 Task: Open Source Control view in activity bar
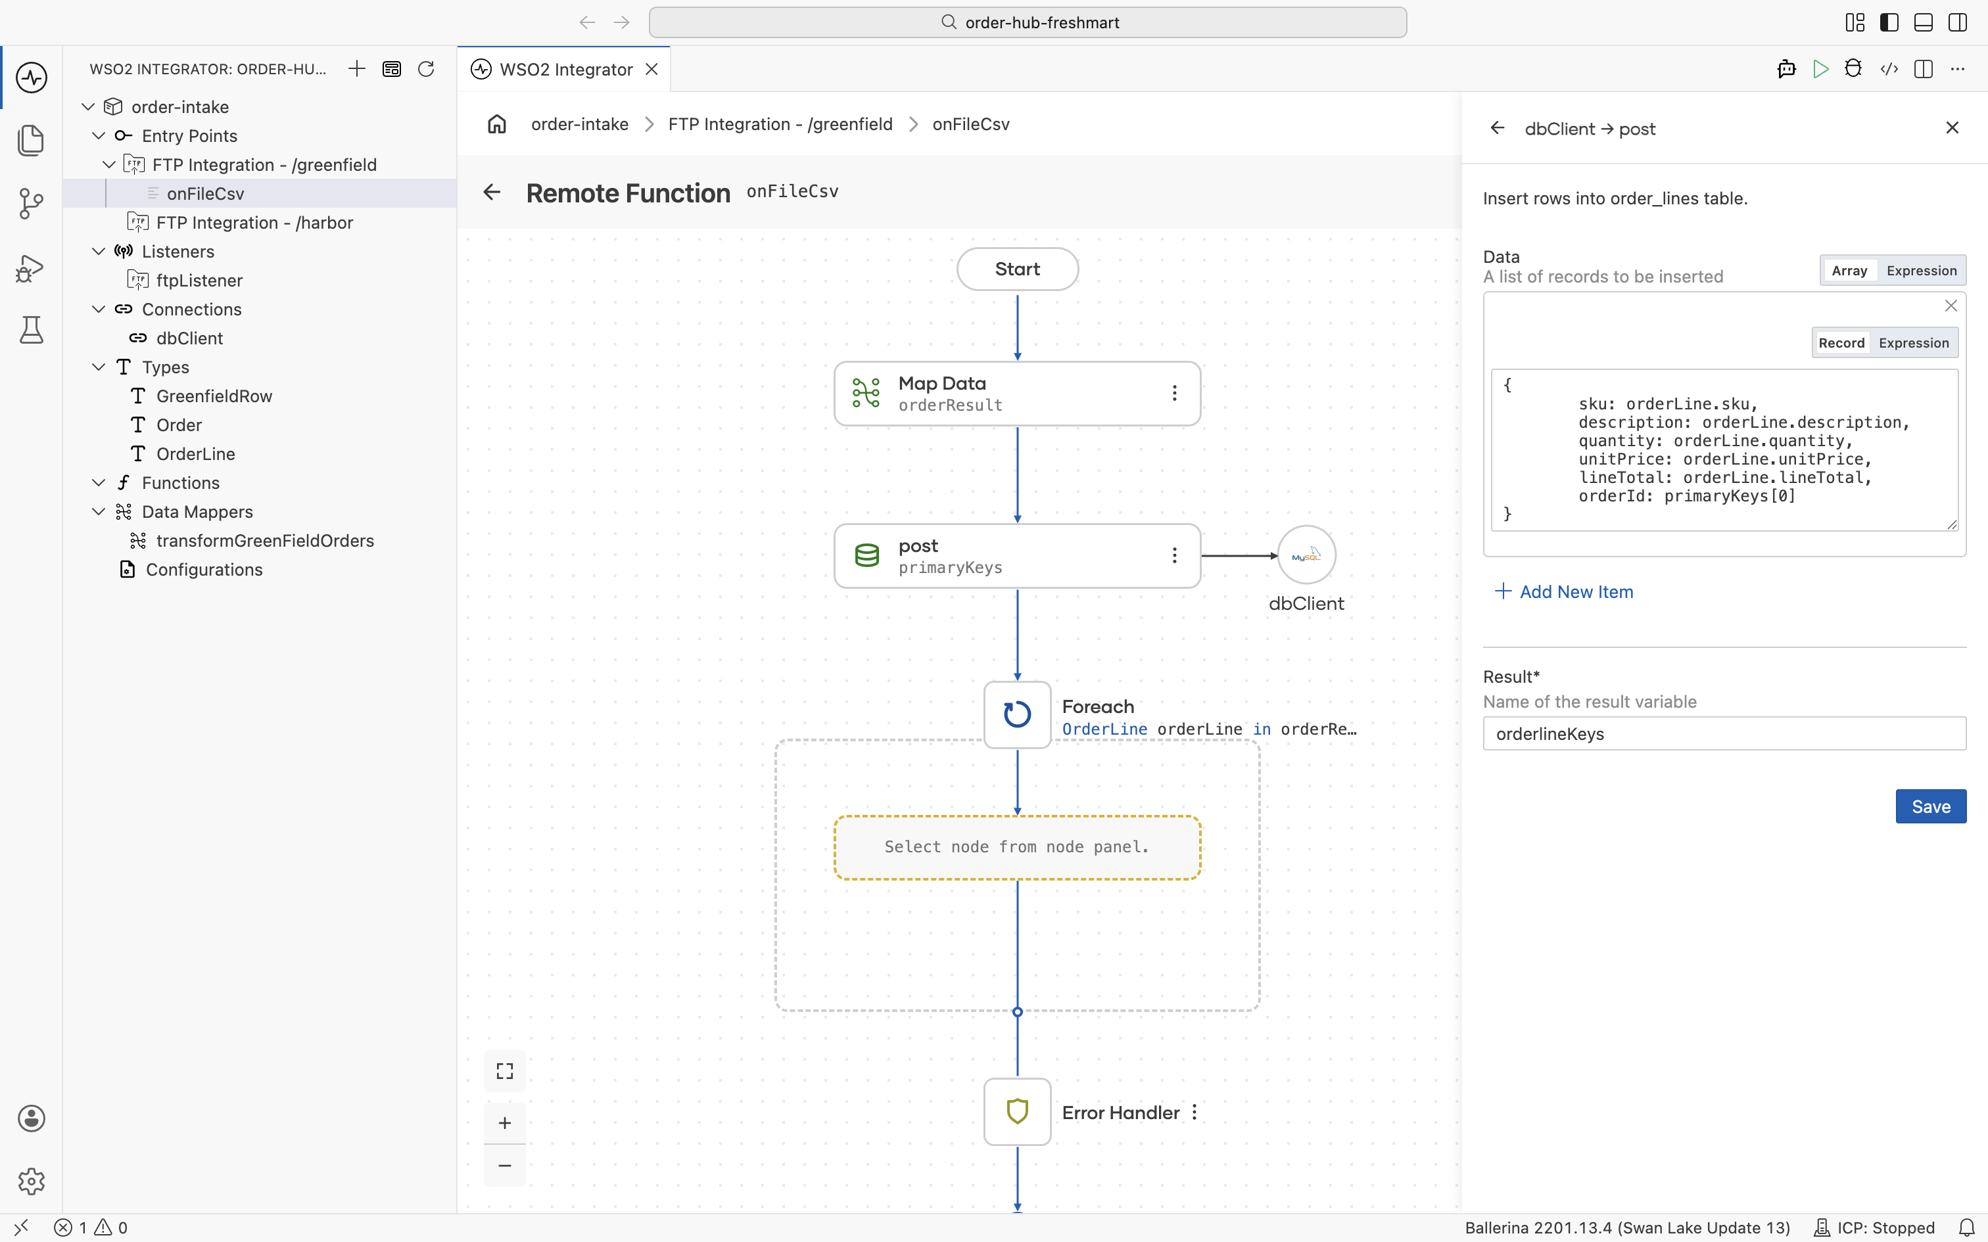(x=31, y=203)
